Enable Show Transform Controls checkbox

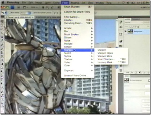pos(33,13)
